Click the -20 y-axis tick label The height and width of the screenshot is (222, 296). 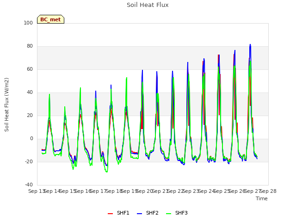point(29,161)
